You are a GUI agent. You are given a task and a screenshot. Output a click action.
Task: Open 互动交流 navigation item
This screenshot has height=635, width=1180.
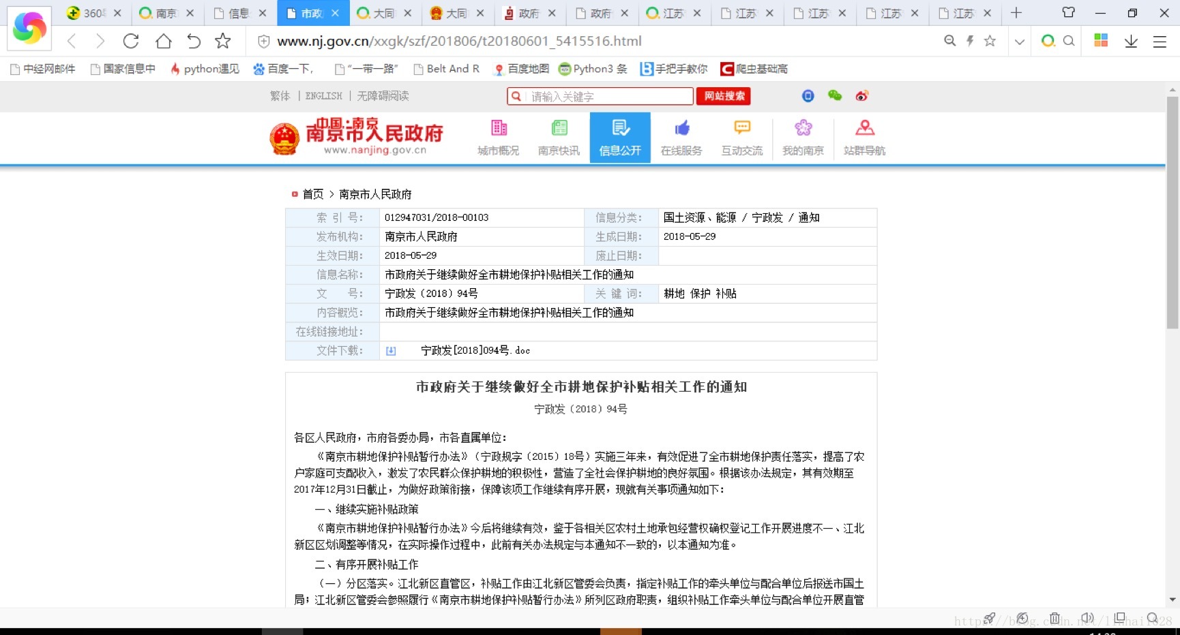[x=742, y=138]
